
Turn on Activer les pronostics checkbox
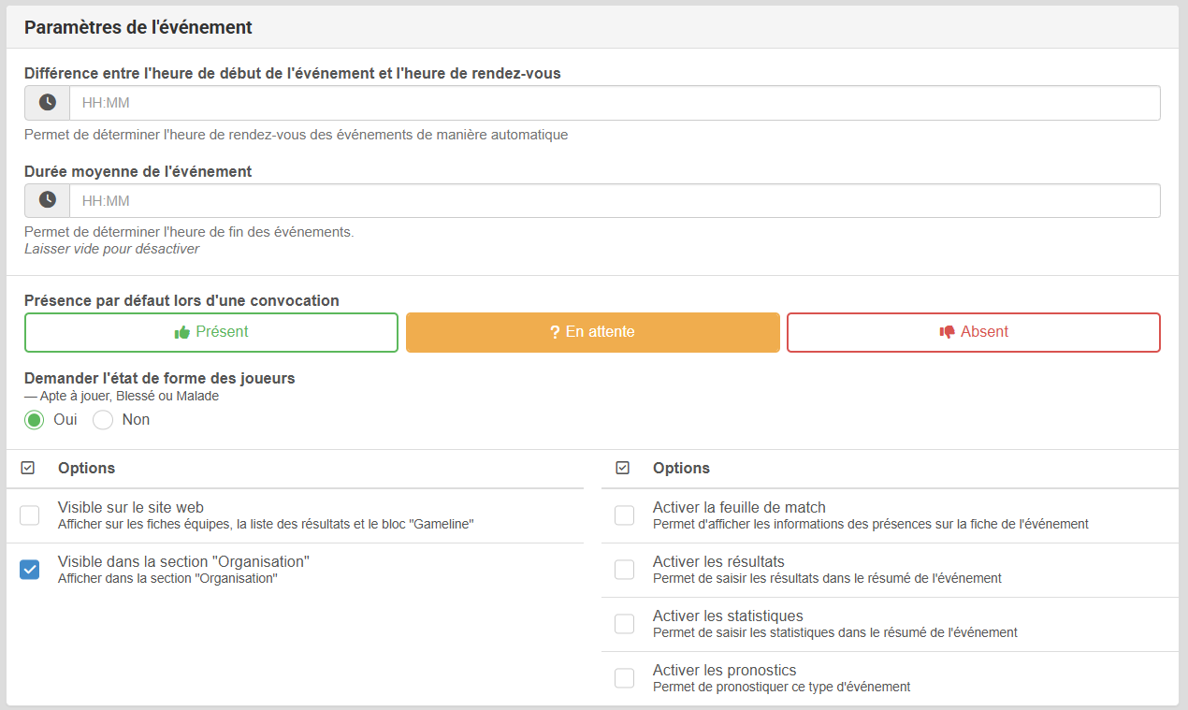click(x=624, y=678)
